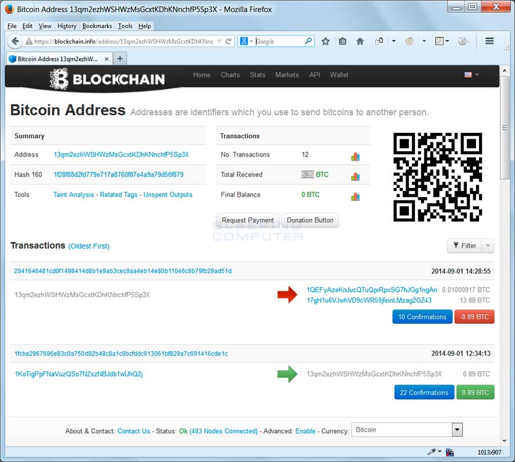Viewport: 515px width, 462px height.
Task: Click the page layout add-on icon beside Home
Action: point(379,41)
